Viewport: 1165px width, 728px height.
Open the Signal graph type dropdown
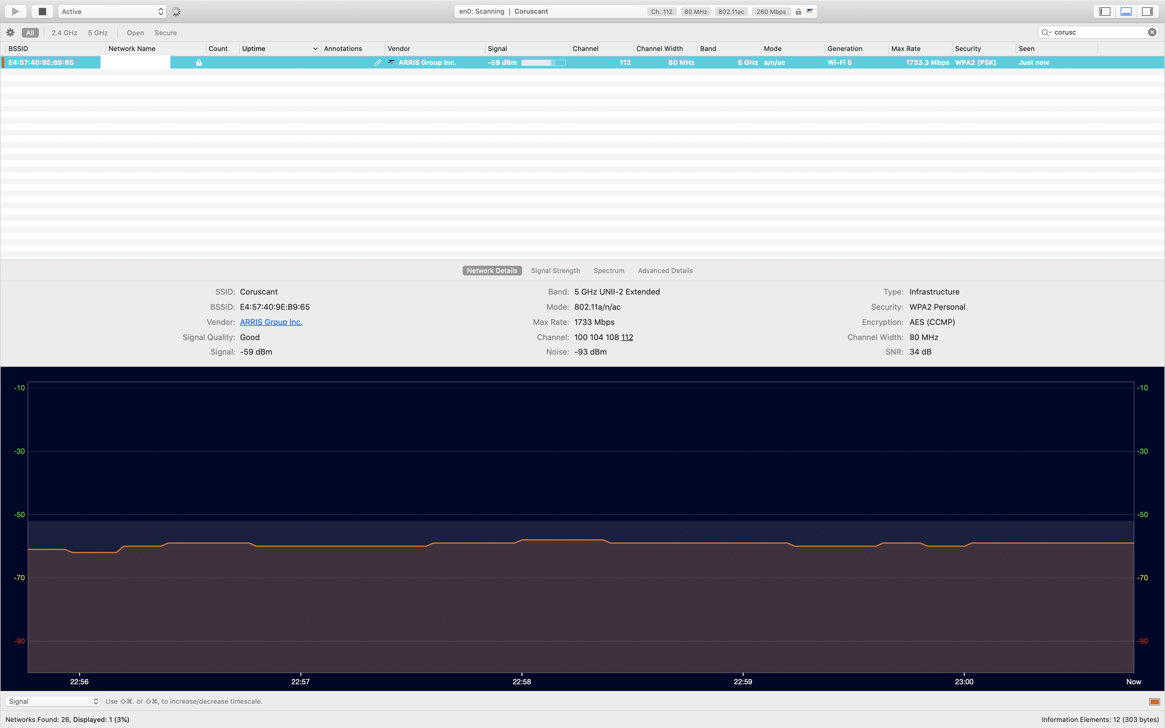click(x=53, y=702)
